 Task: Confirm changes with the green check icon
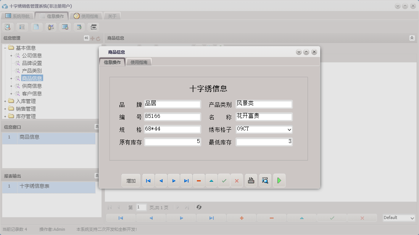224,181
